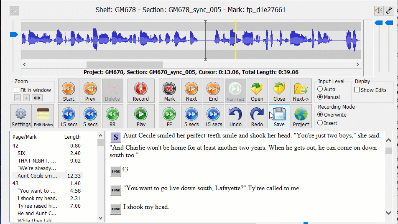Enable Fit in window checkbox
Image resolution: width=398 pixels, height=224 pixels.
point(17,90)
